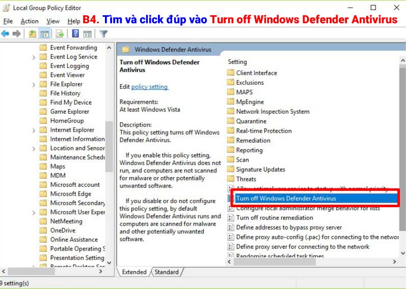Click the OneDrive folder icon in tree
Viewport: 406px width, 289px height.
pyautogui.click(x=43, y=230)
